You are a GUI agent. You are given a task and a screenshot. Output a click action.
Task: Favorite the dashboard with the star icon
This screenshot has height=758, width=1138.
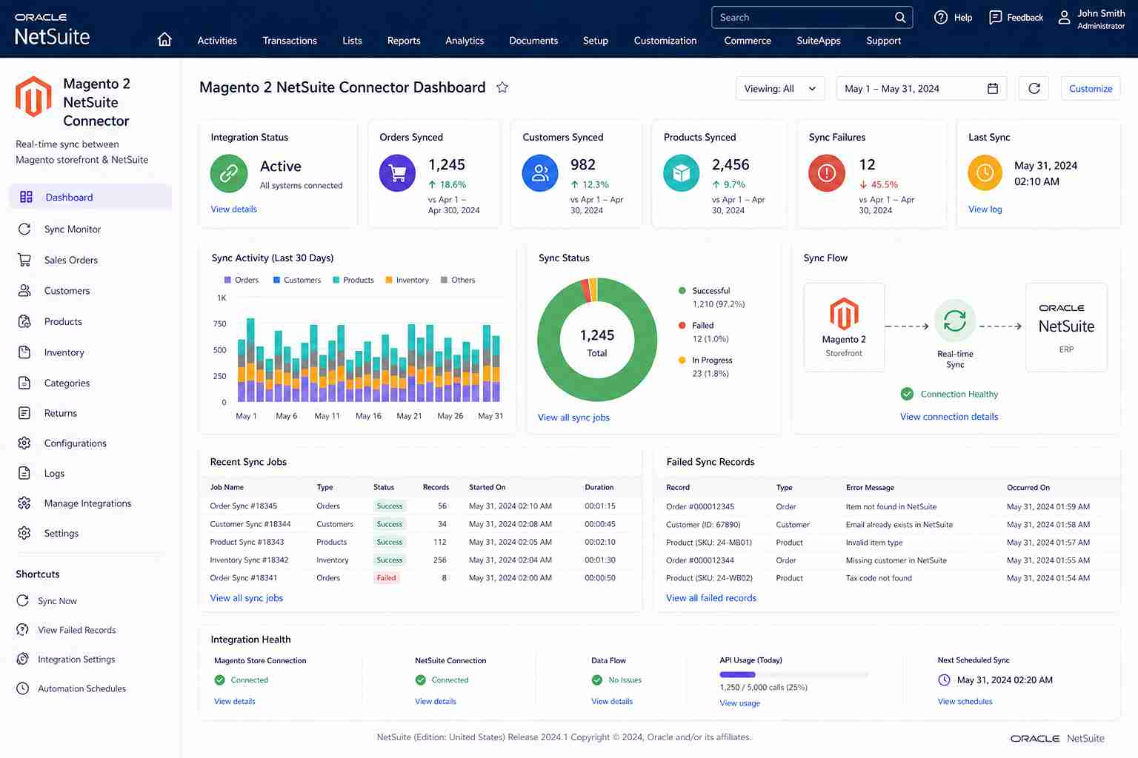pos(502,87)
